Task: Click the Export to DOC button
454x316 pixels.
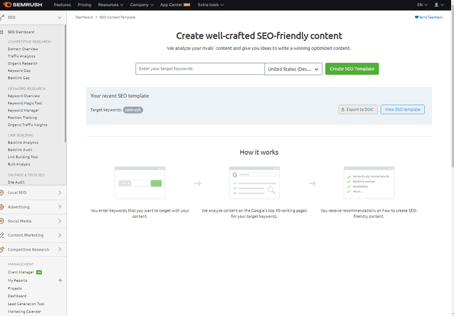Action: [x=358, y=109]
